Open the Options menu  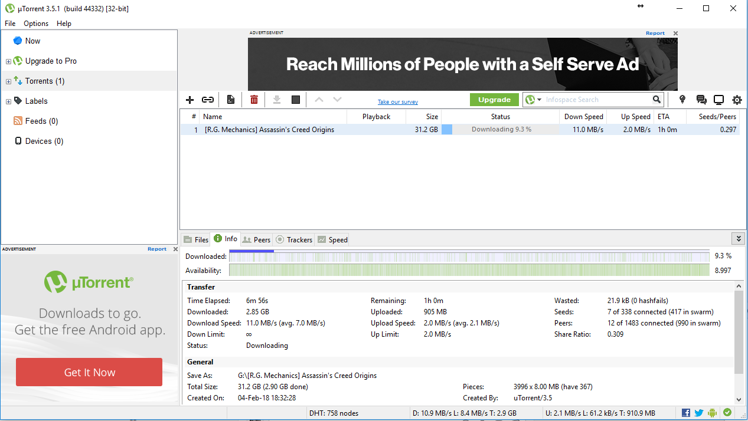coord(36,24)
